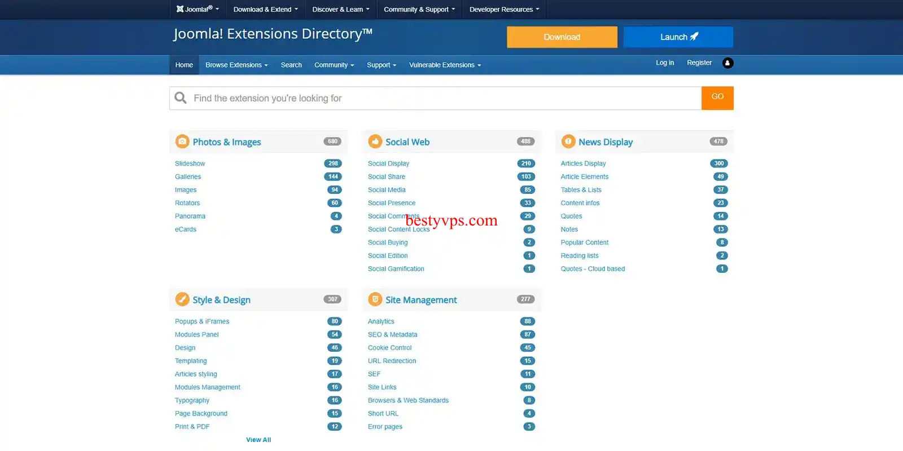903x451 pixels.
Task: Click the Site Management shield icon
Action: [x=375, y=299]
